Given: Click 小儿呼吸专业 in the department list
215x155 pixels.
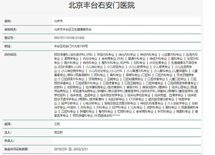Looking at the screenshot, I should coord(116,67).
